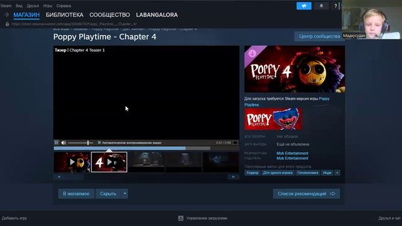This screenshot has width=402, height=226.
Task: Move thumbnail strip right with arrow
Action: (x=233, y=177)
